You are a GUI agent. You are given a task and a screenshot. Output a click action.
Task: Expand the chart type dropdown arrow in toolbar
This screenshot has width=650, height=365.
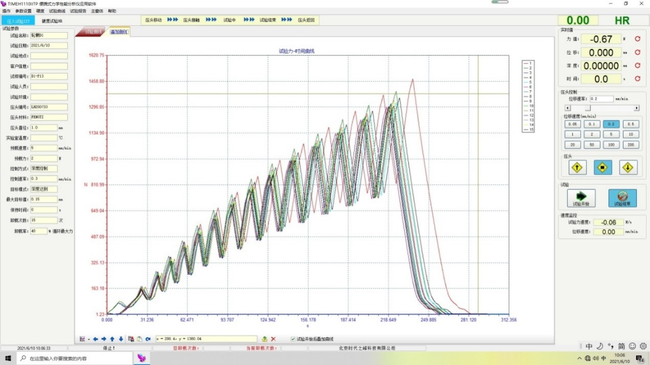[x=89, y=339]
